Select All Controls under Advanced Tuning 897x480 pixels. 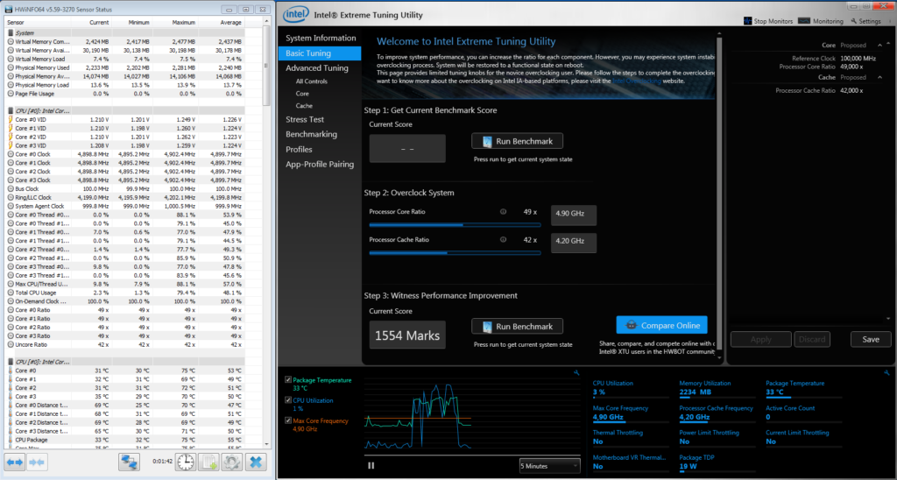pos(312,81)
